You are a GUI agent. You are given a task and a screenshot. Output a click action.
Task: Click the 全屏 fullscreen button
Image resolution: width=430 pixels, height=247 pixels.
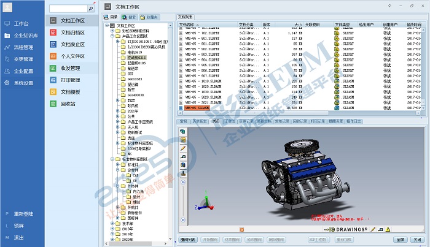click(399, 240)
